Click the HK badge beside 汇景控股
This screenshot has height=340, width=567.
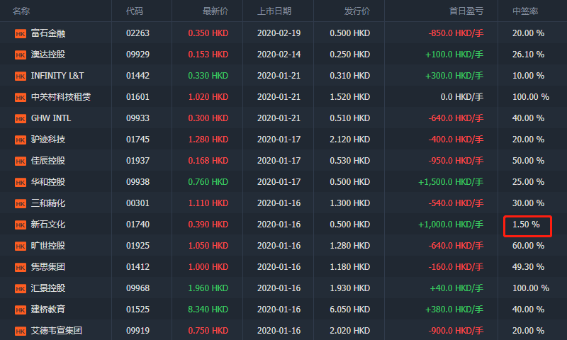pyautogui.click(x=21, y=289)
